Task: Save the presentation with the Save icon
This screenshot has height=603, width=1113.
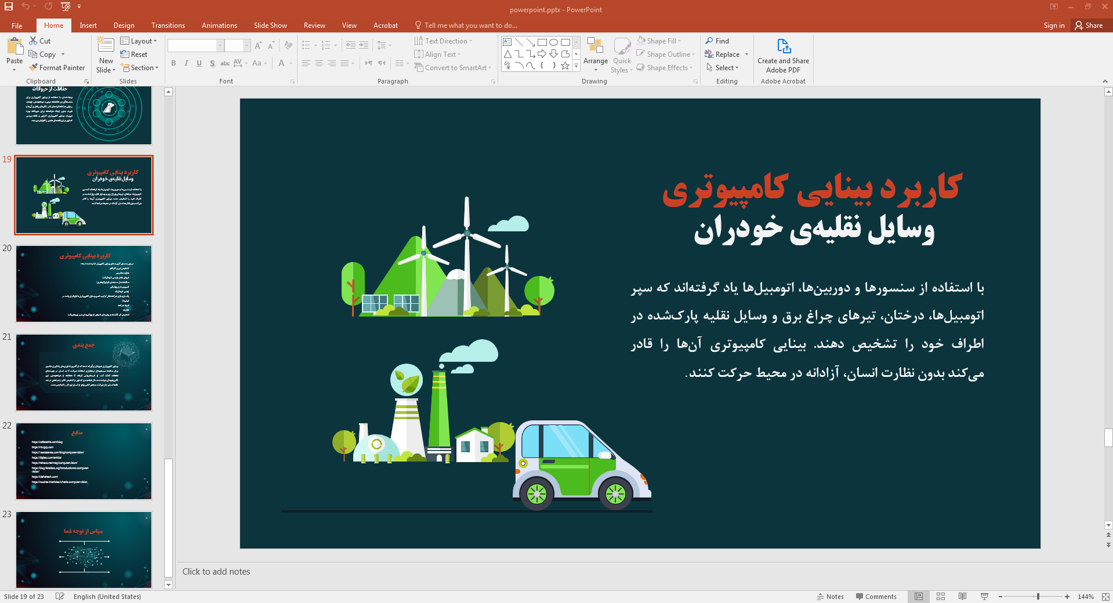Action: pyautogui.click(x=9, y=6)
